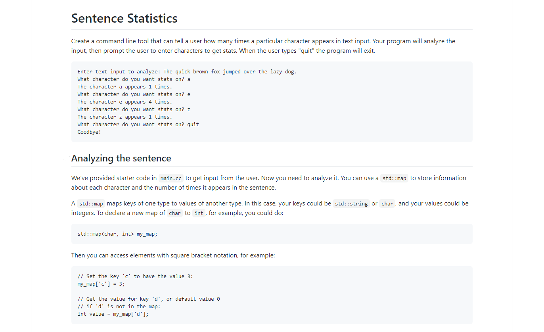Click the "my_map['c'] = 3;" code line
544x332 pixels.
point(101,284)
